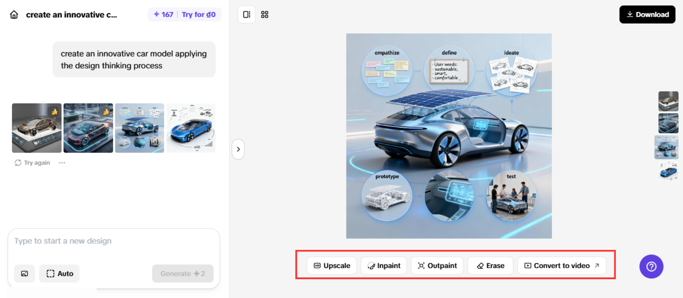Select the design thinking infographic thumbnail

pos(139,128)
